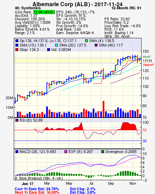155x194 pixels.
Task: Click the green Divergence legend swatch
Action: pos(103,152)
